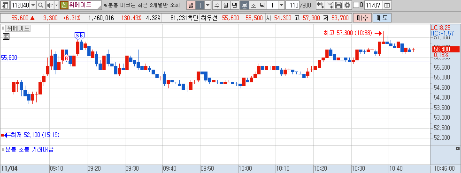461x173 pixels.
Task: Open stock search with the magnifier icon
Action: (x=40, y=5)
